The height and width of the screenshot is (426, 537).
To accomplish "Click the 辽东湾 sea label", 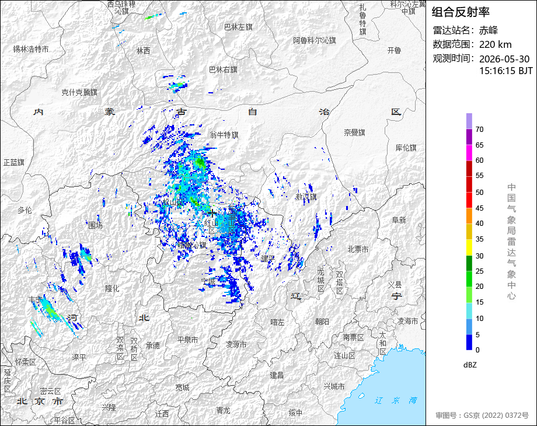I will pos(396,400).
